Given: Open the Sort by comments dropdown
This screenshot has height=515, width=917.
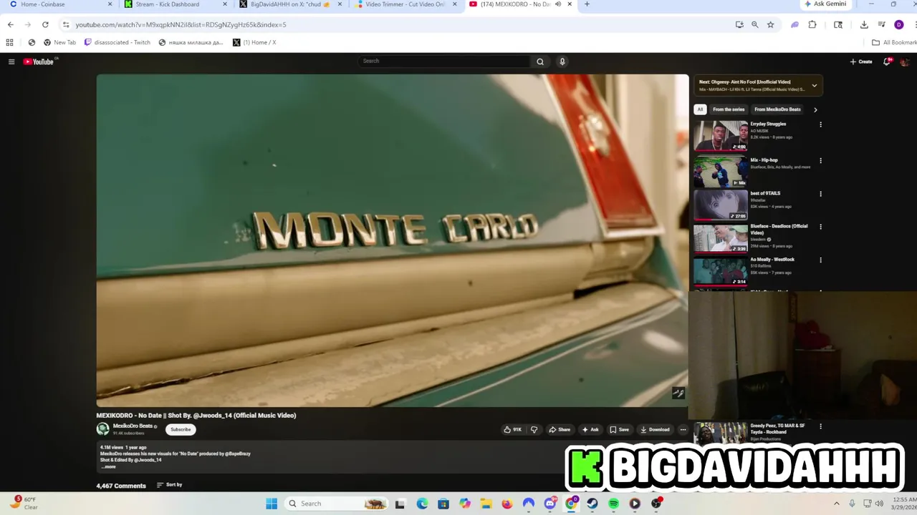Looking at the screenshot, I should point(170,485).
